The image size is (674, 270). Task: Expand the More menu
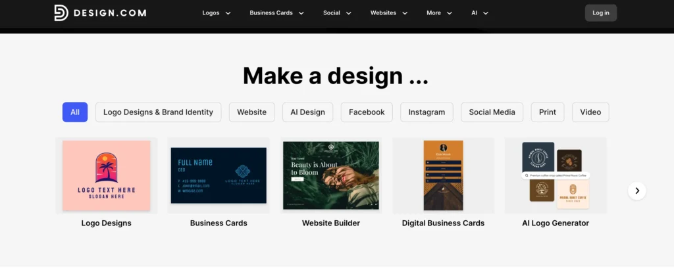439,12
